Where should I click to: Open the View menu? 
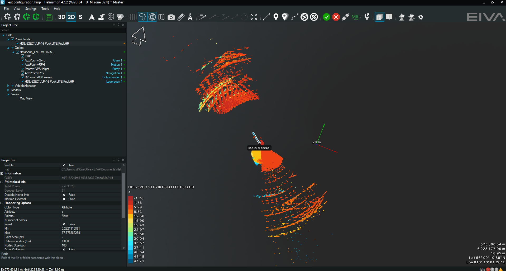click(17, 9)
